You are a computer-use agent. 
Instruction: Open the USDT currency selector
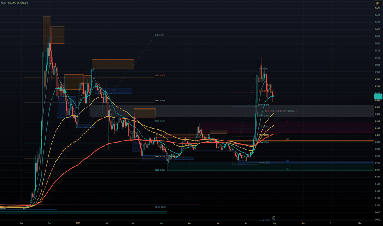click(377, 3)
